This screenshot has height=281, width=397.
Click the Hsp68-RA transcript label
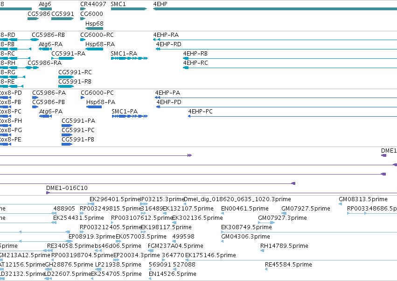tap(100, 44)
